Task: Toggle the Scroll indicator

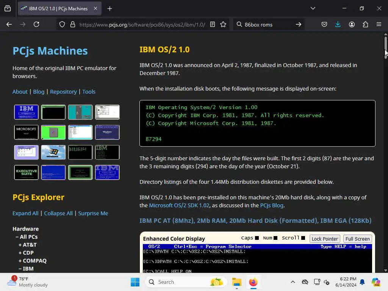Action: point(303,238)
